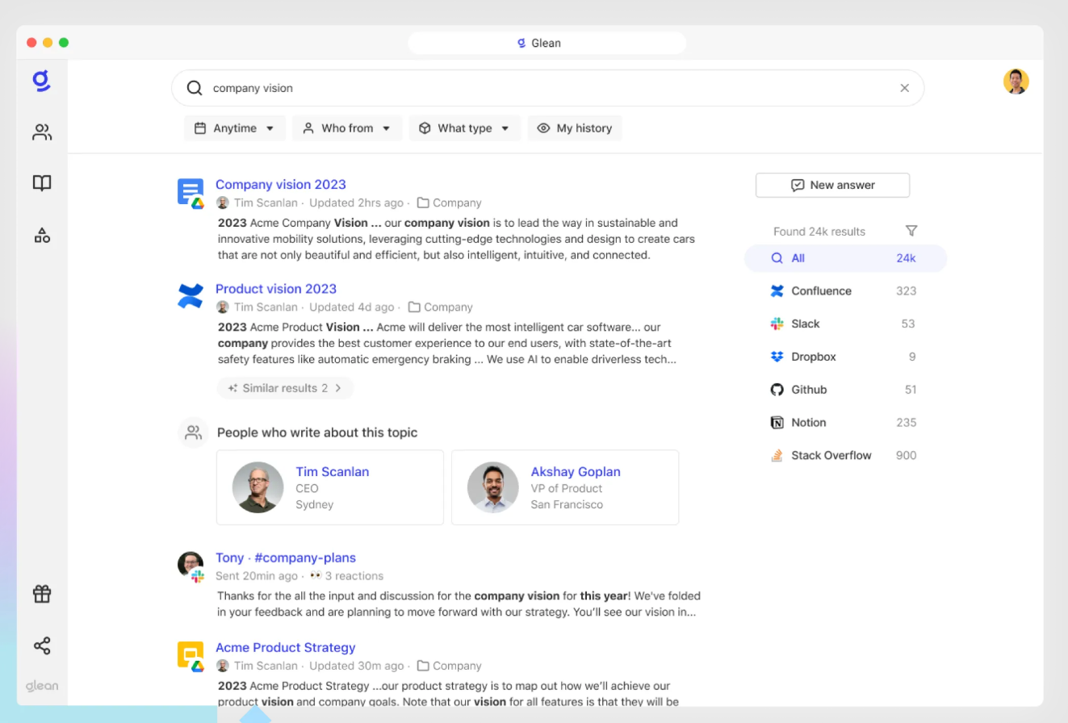Click the filter funnel icon beside results count

tap(911, 231)
